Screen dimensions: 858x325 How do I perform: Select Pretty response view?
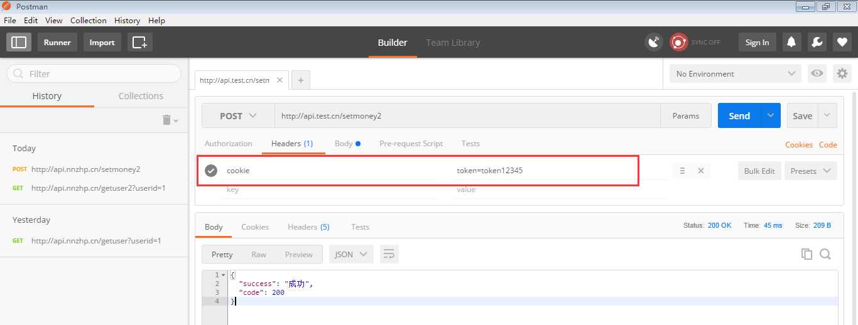click(x=222, y=254)
